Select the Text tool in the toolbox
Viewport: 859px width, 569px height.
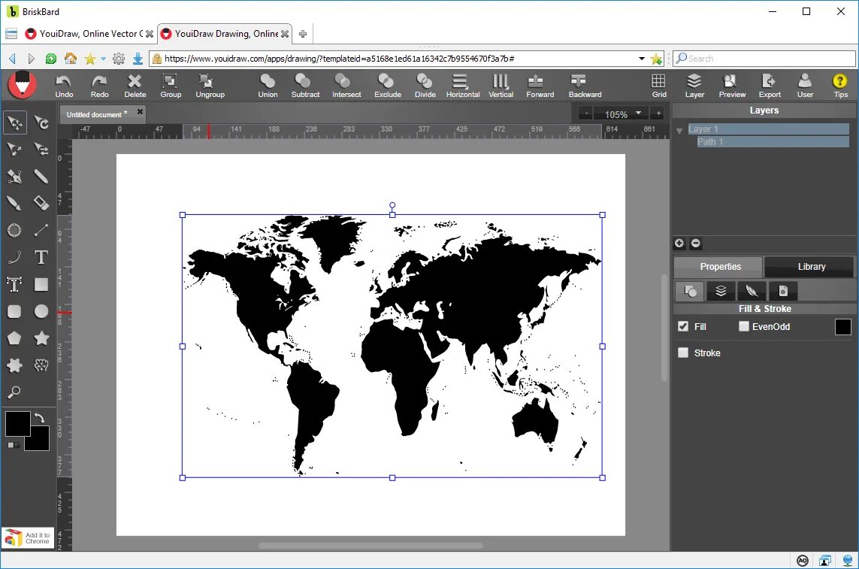click(41, 257)
